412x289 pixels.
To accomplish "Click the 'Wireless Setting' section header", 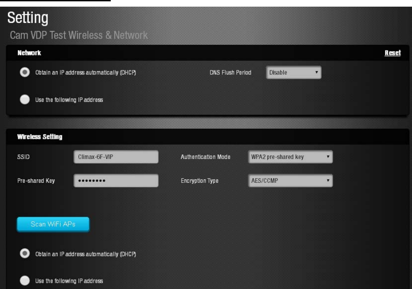I will (40, 137).
